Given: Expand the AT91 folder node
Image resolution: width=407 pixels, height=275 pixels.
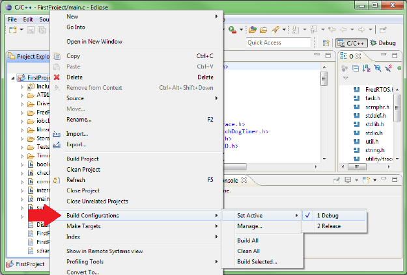Looking at the screenshot, I should 22,96.
